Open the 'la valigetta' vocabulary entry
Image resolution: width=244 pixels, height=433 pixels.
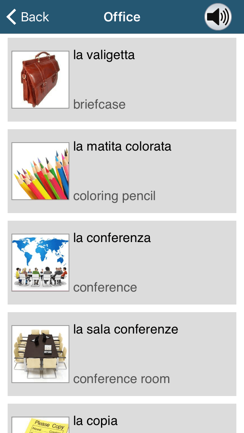click(122, 79)
